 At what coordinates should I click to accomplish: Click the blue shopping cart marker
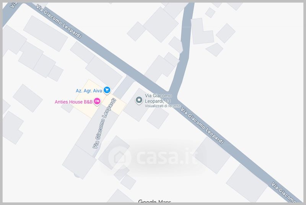pos(107,90)
